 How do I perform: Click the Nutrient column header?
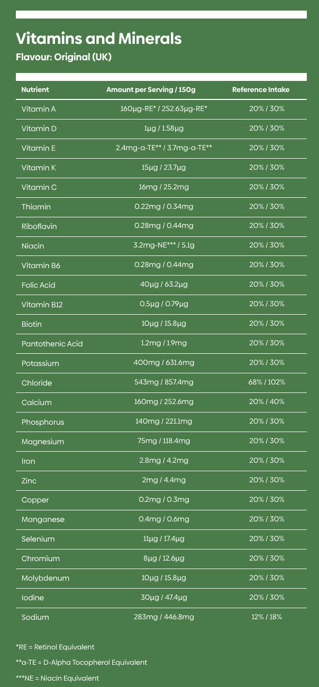(35, 90)
